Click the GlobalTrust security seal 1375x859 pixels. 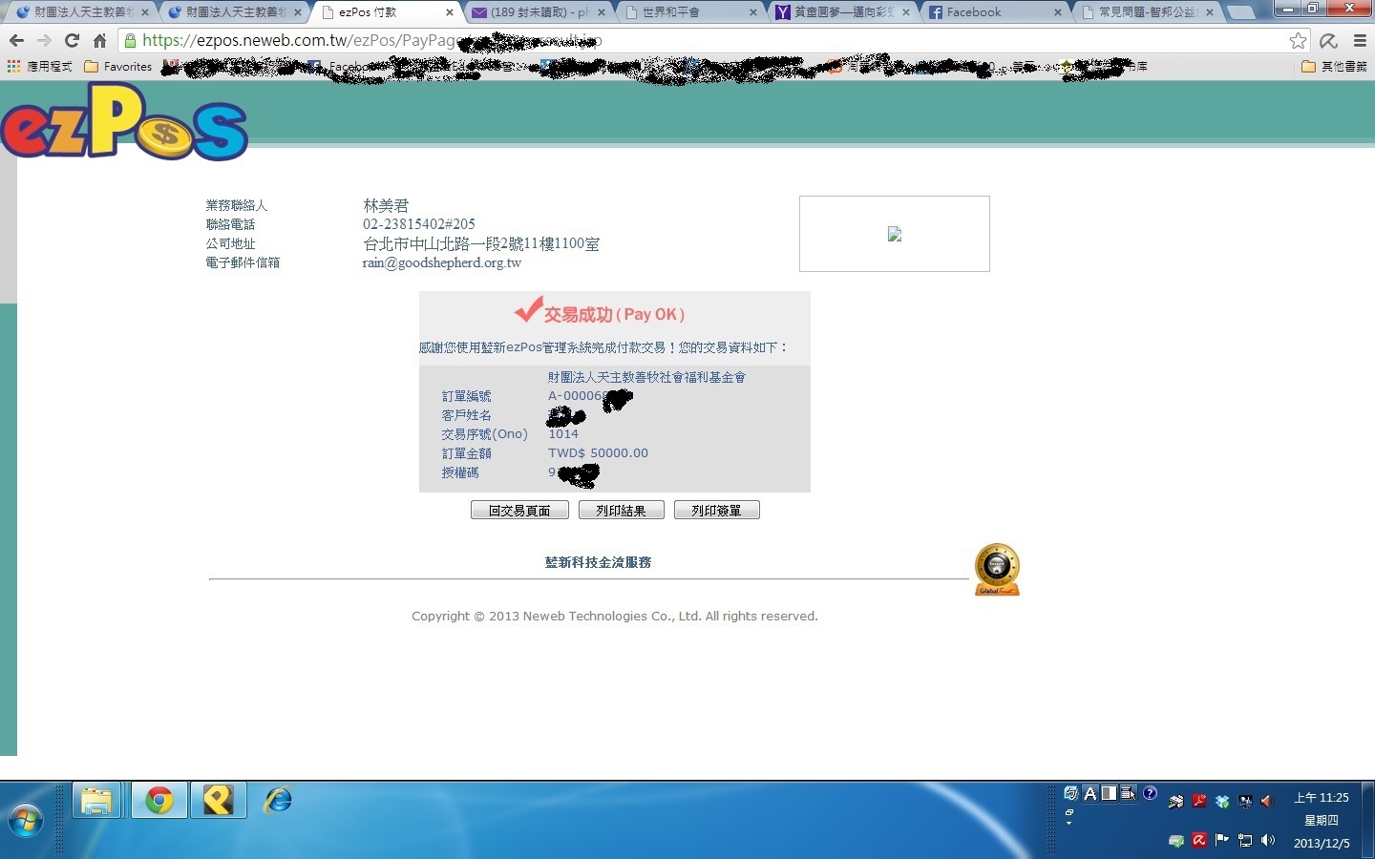(x=997, y=570)
